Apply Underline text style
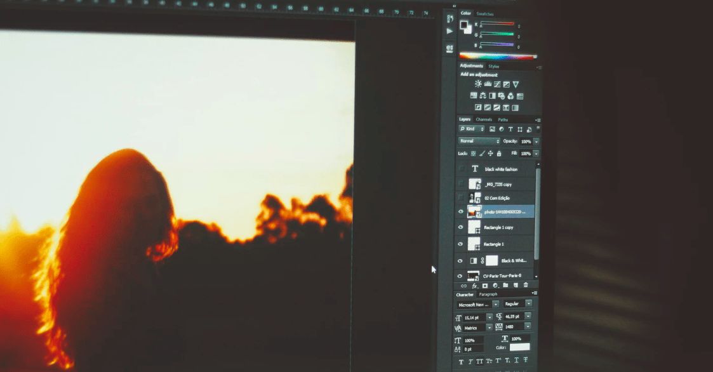Viewport: 713px width, 372px height. coord(517,360)
